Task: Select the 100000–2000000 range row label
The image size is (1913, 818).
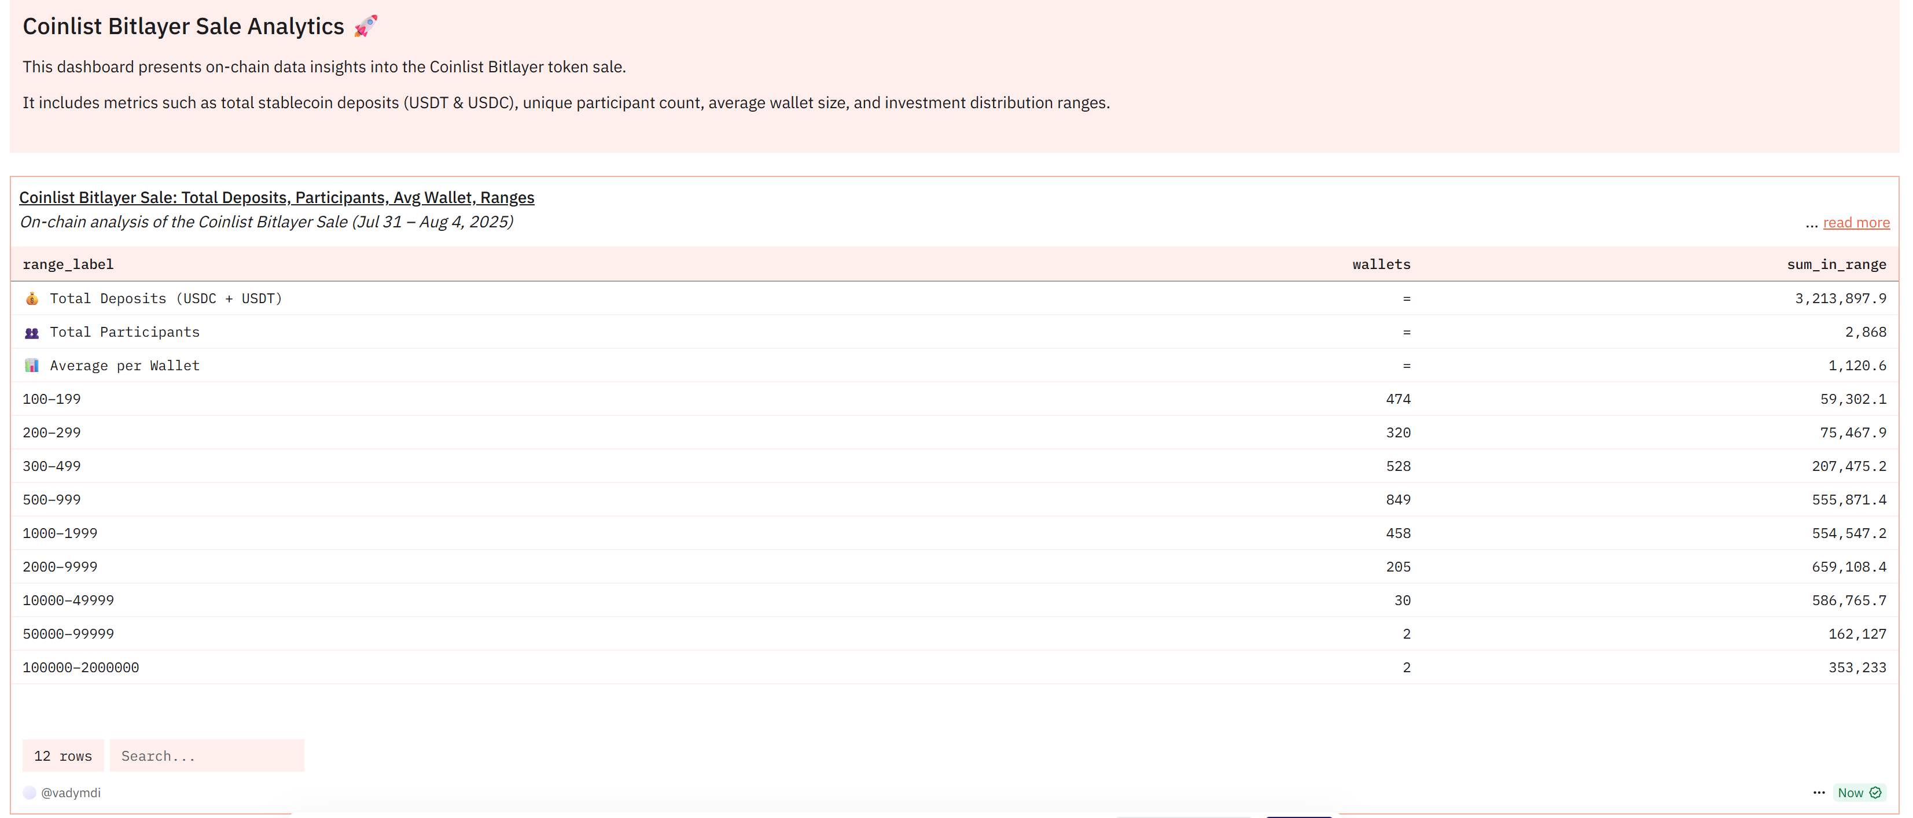Action: (81, 668)
